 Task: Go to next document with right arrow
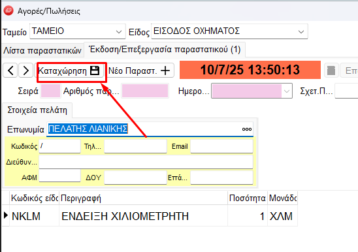point(25,71)
